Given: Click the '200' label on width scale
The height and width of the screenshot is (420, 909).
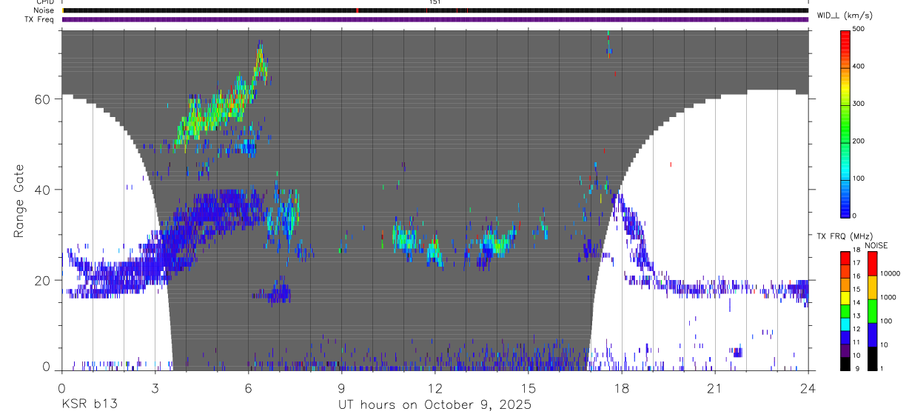Looking at the screenshot, I should pyautogui.click(x=859, y=141).
